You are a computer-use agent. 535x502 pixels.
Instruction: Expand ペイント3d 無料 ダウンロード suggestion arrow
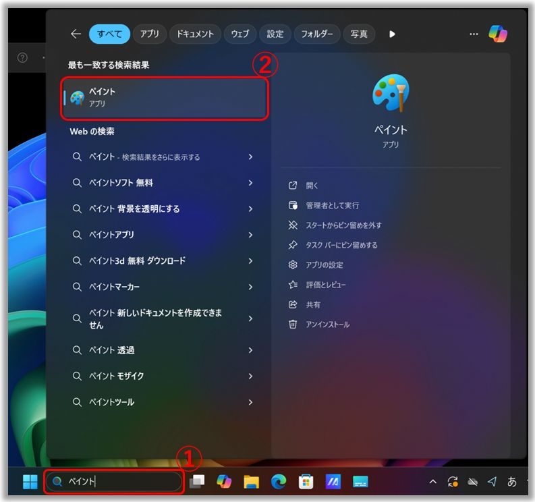coord(250,261)
